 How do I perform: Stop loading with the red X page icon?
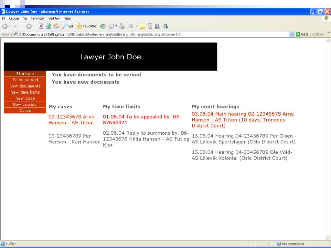pyautogui.click(x=41, y=26)
